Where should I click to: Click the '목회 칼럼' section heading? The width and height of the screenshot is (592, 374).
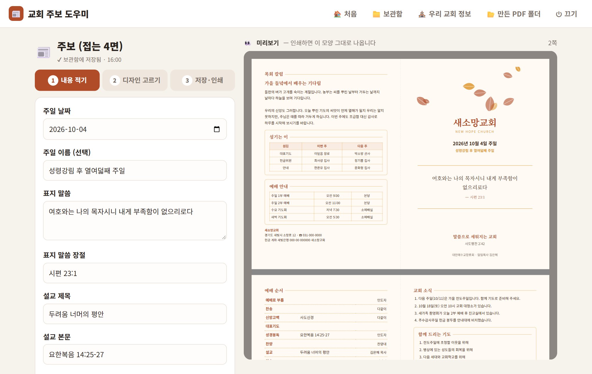tap(274, 74)
